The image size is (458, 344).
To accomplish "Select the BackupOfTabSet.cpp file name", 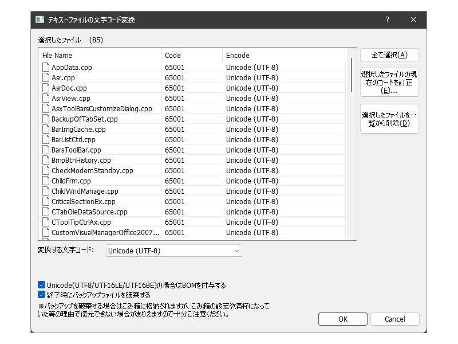I will [x=84, y=119].
